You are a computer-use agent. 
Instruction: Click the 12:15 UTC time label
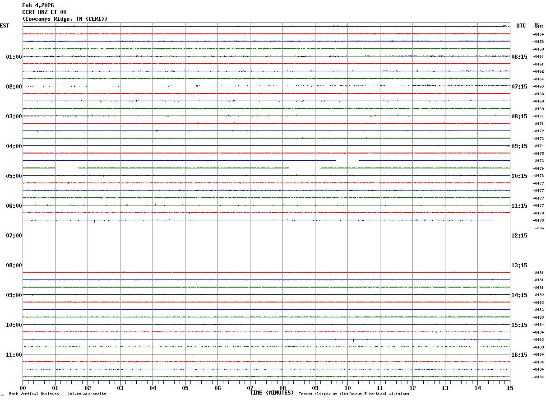tap(519, 236)
